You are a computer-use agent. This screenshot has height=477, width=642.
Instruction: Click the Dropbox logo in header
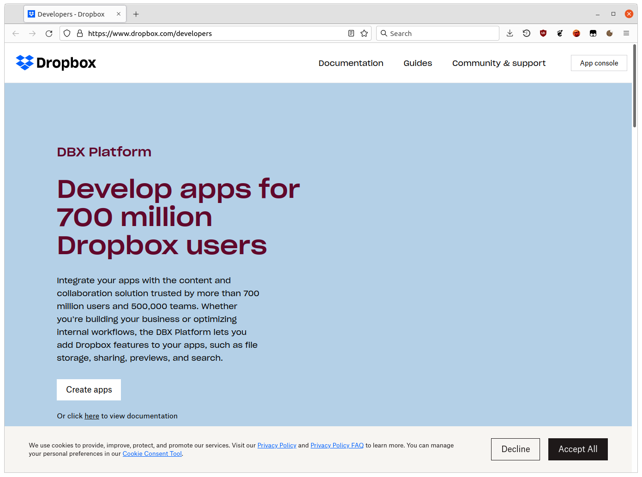(56, 63)
